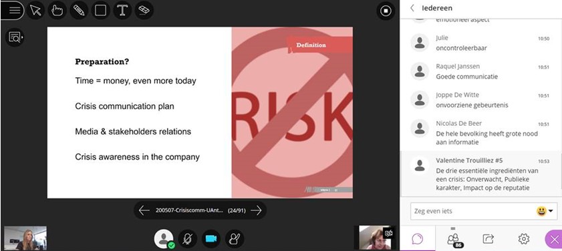Open the Share Content tab
Image resolution: width=562 pixels, height=251 pixels.
pos(488,238)
